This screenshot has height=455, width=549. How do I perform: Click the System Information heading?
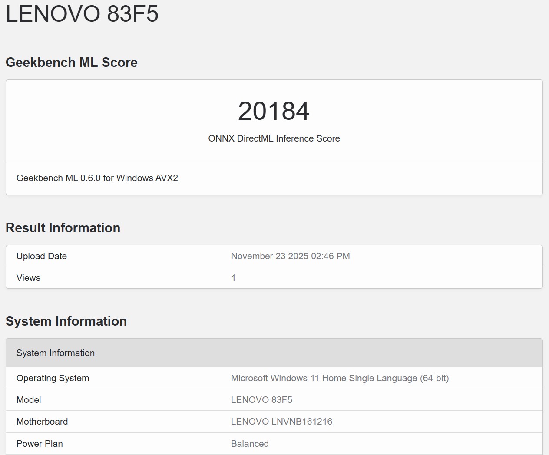66,321
